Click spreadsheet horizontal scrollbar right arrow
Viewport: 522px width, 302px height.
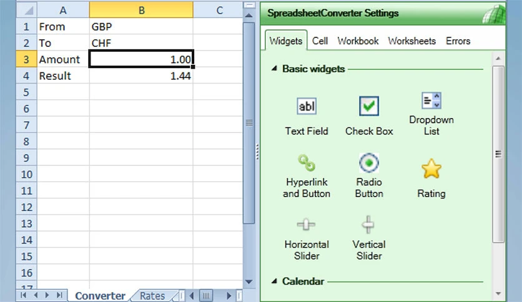(x=229, y=295)
